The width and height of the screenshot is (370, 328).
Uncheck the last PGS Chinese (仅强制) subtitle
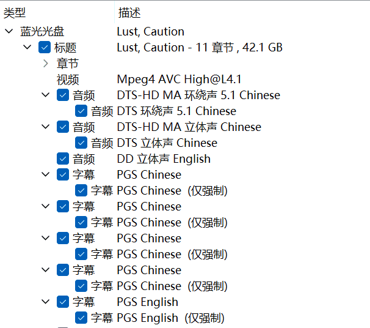click(81, 286)
